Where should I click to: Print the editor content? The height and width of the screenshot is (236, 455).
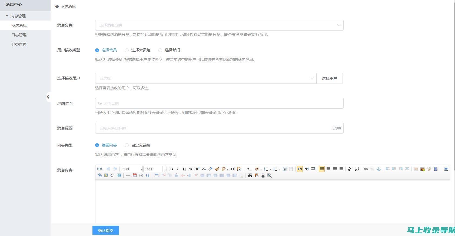(x=263, y=175)
